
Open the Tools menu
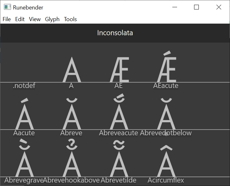tap(70, 19)
